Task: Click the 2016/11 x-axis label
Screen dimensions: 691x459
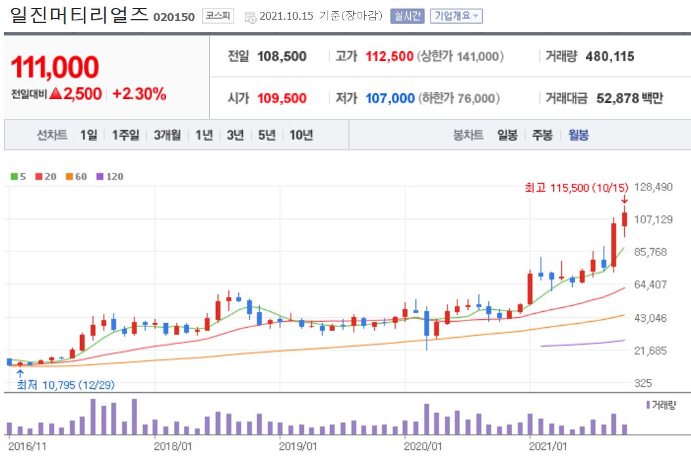Action: click(28, 447)
